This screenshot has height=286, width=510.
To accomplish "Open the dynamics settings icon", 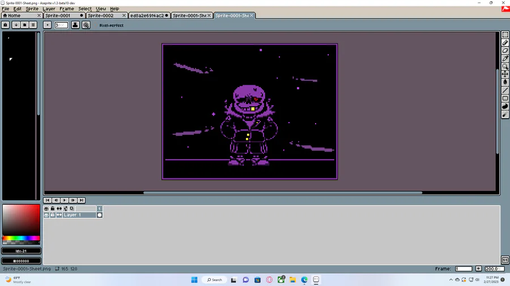I will [x=86, y=25].
